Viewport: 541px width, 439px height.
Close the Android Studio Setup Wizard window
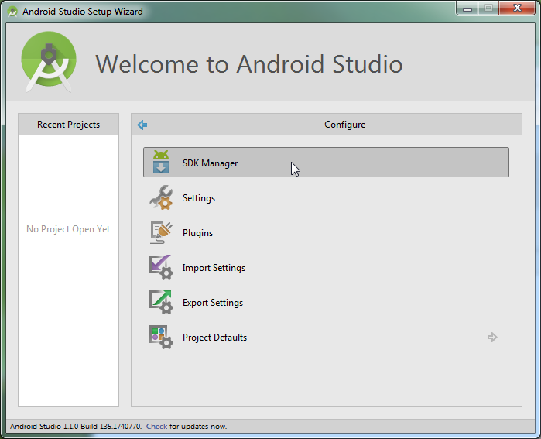(517, 9)
